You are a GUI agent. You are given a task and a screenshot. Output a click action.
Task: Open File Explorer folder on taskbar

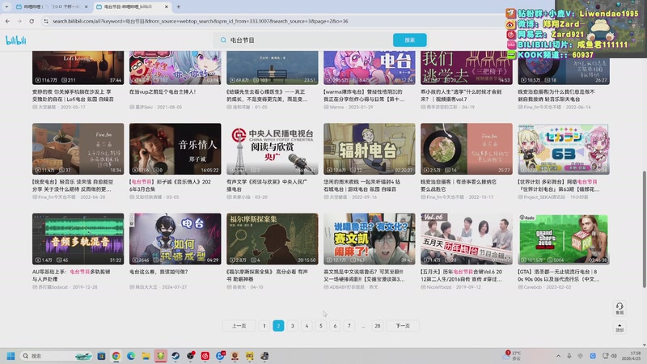[146, 356]
